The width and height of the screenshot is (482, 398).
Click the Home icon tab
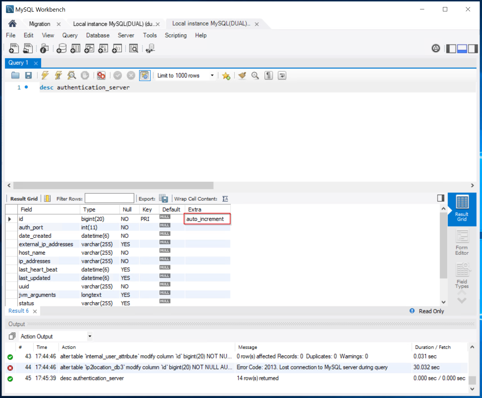[12, 24]
